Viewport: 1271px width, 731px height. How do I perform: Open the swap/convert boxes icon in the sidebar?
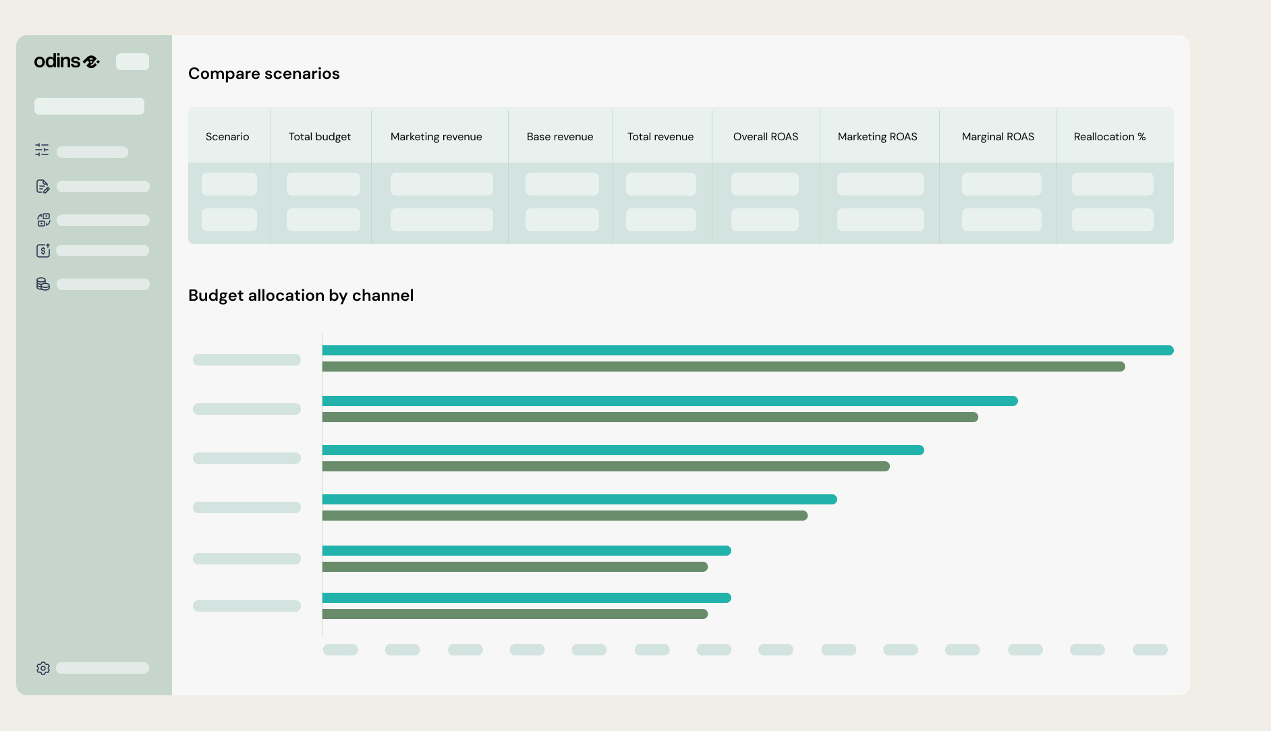click(43, 220)
